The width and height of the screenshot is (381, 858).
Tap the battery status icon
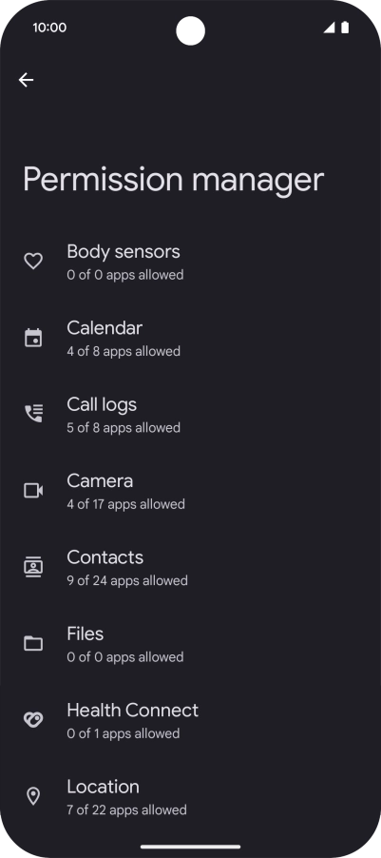click(345, 28)
